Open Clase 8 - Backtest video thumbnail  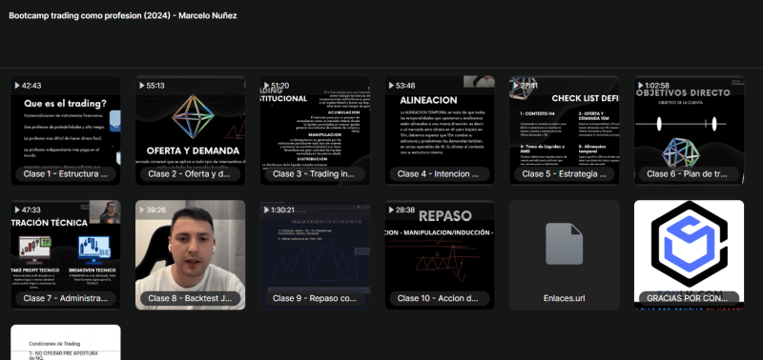[190, 255]
